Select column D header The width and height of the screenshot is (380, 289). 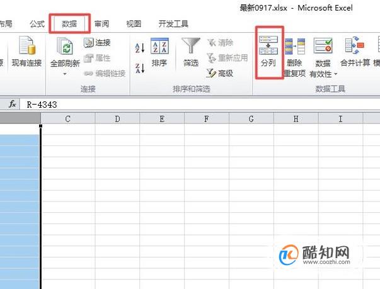coord(118,119)
